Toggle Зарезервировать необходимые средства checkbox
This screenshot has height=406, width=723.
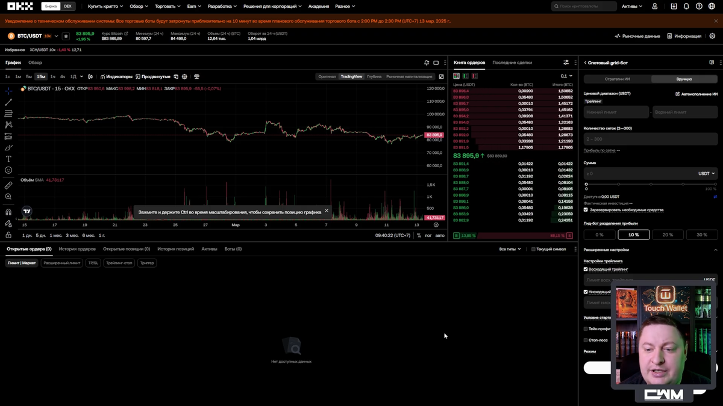tap(586, 210)
